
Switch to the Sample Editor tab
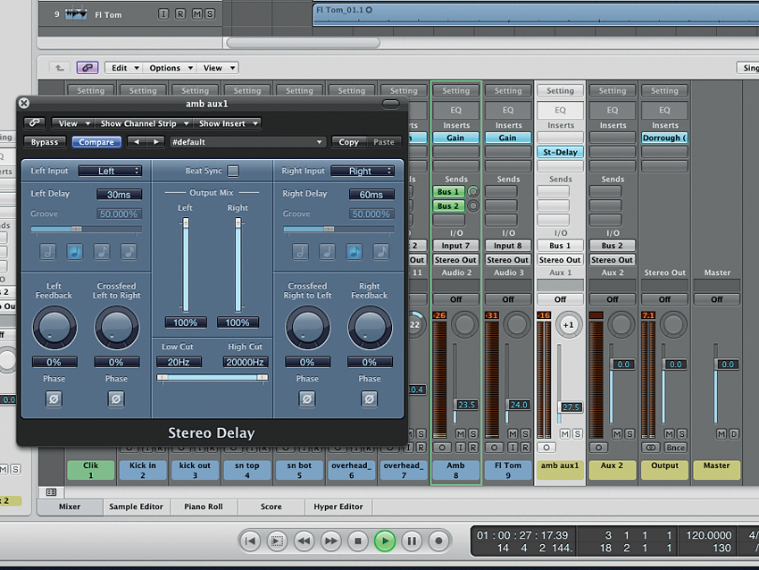(136, 507)
